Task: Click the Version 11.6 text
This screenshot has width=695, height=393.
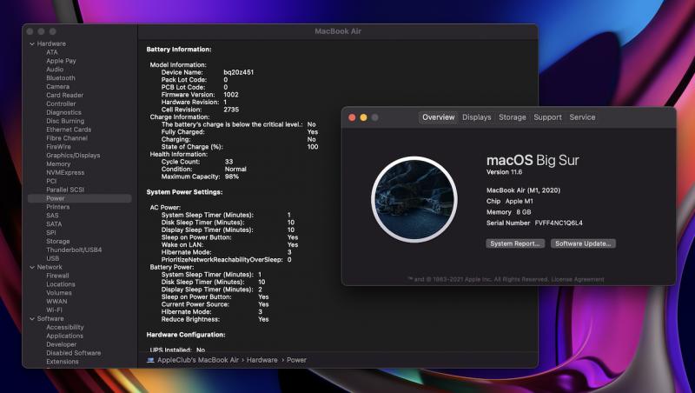Action: (x=504, y=172)
